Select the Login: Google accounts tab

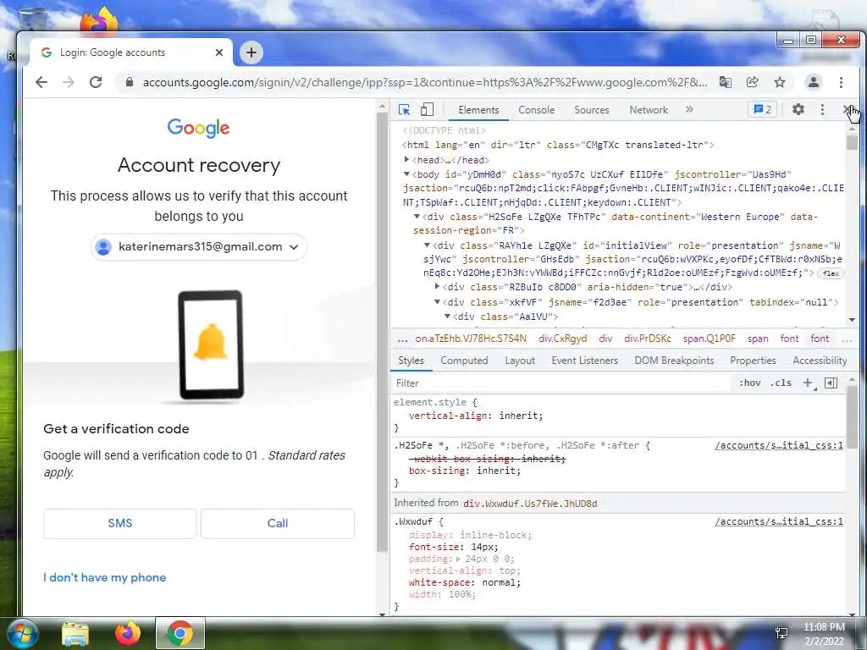click(x=130, y=52)
